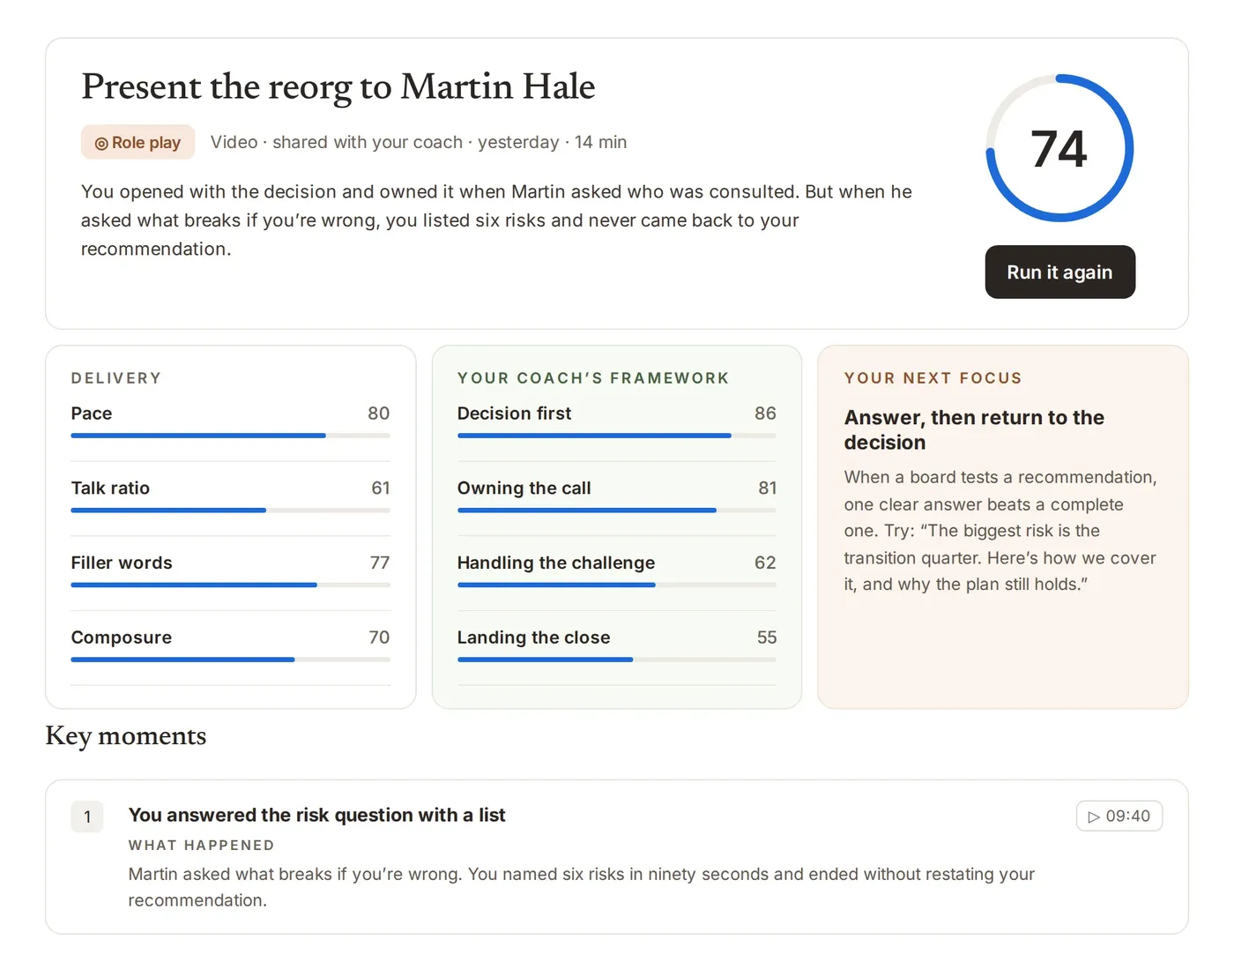Click the Talk ratio progress bar
Image resolution: width=1234 pixels, height=977 pixels.
point(230,511)
